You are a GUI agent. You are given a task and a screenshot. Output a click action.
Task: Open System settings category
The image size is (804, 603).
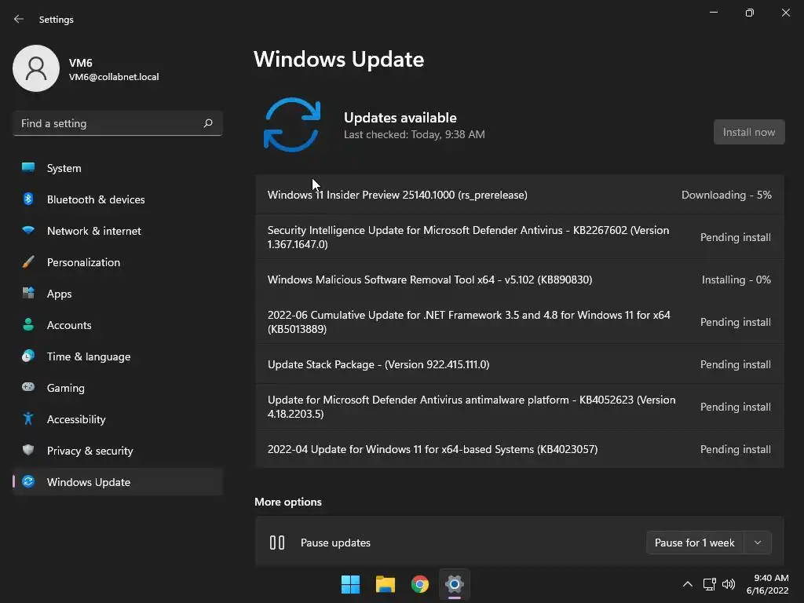pyautogui.click(x=64, y=168)
